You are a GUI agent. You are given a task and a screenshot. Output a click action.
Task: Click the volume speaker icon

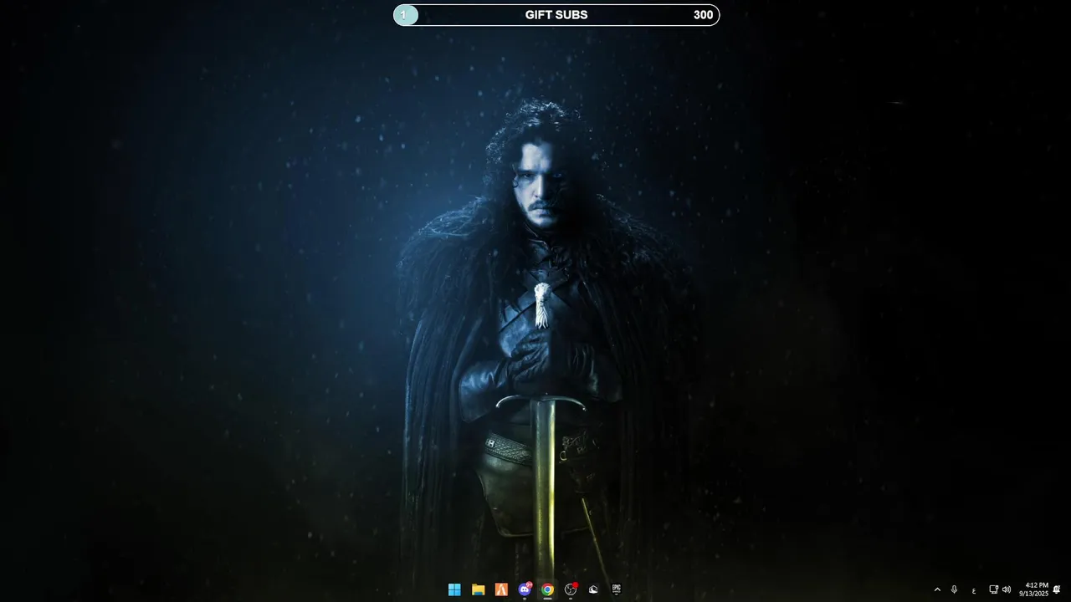[1007, 589]
